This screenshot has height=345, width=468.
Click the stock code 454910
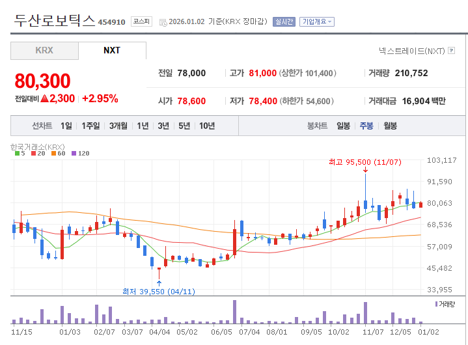[x=111, y=22]
